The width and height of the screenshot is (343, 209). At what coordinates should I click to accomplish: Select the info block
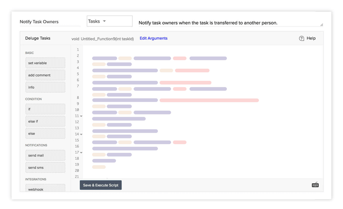[x=45, y=87]
